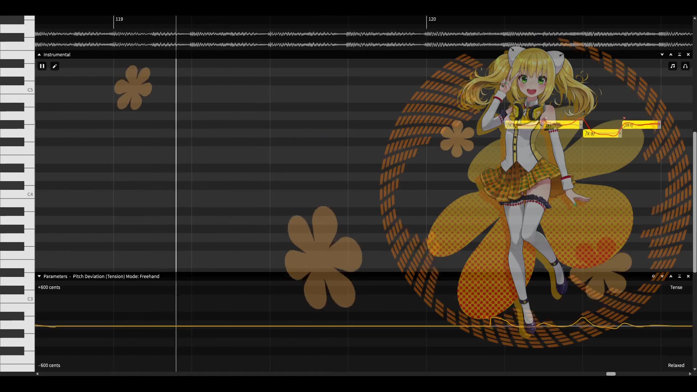Select the pencil edit tool
Viewport: 697px width, 392px height.
55,66
